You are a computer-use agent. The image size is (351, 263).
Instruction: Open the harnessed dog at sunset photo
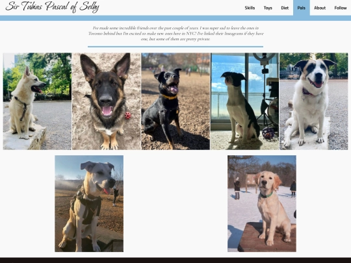pyautogui.click(x=89, y=203)
